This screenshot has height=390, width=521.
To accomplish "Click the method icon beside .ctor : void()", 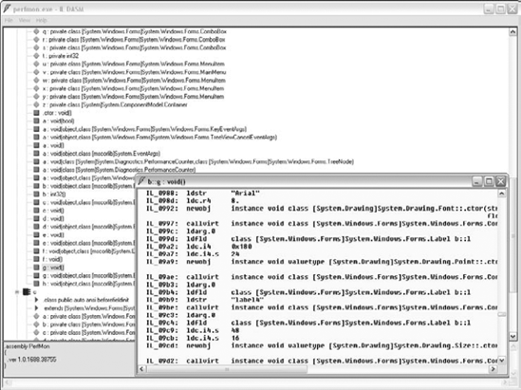I will coord(37,113).
